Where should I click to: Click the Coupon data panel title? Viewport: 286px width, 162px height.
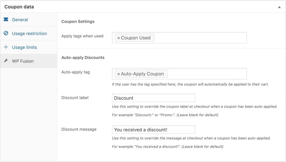[x=19, y=7]
